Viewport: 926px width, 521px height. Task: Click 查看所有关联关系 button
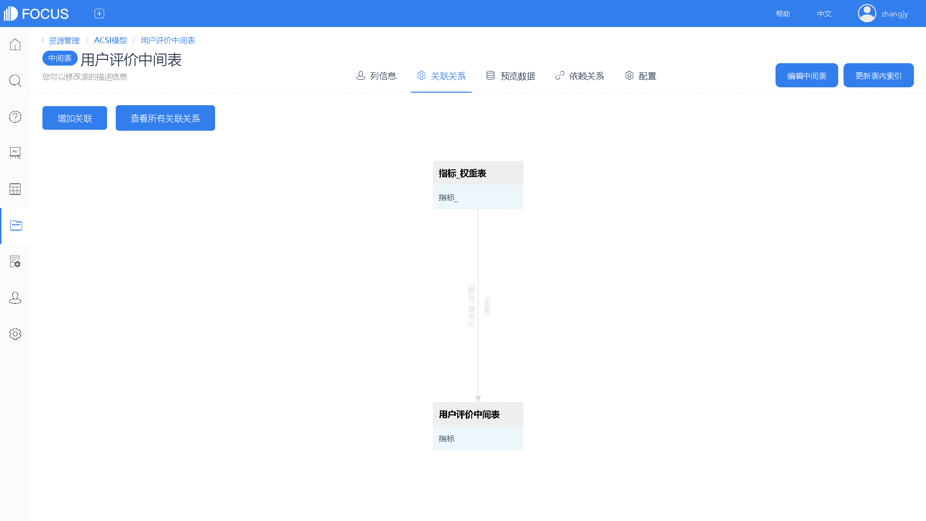(165, 118)
